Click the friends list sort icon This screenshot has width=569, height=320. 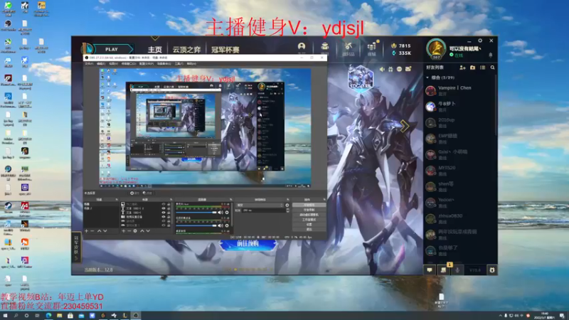click(x=483, y=68)
